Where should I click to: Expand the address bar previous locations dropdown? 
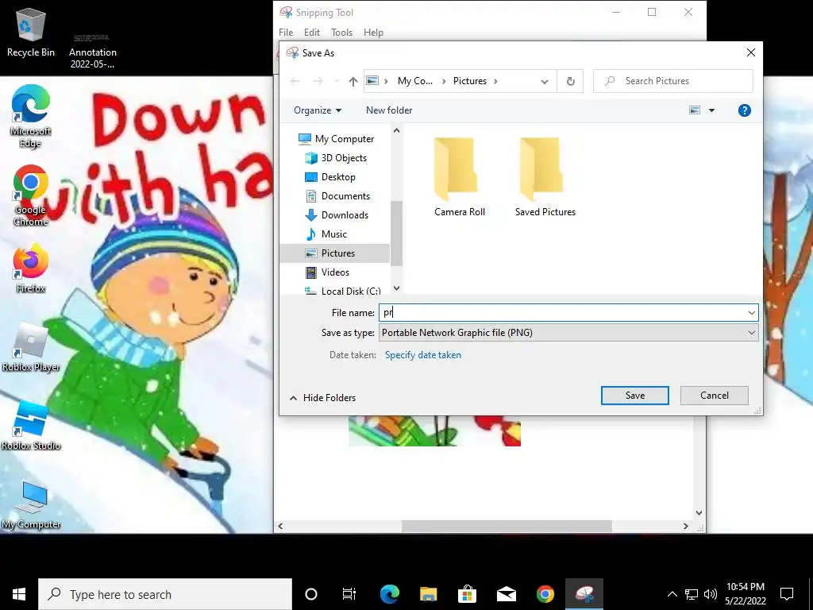click(x=545, y=81)
